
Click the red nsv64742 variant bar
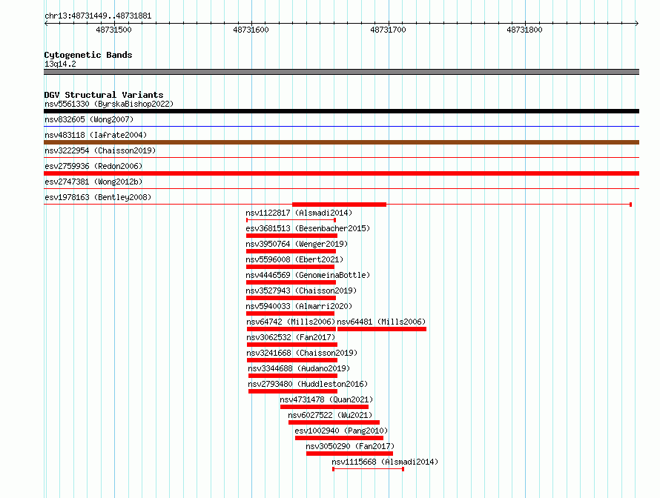[291, 329]
